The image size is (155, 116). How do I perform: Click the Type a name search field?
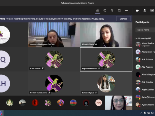[145, 30]
